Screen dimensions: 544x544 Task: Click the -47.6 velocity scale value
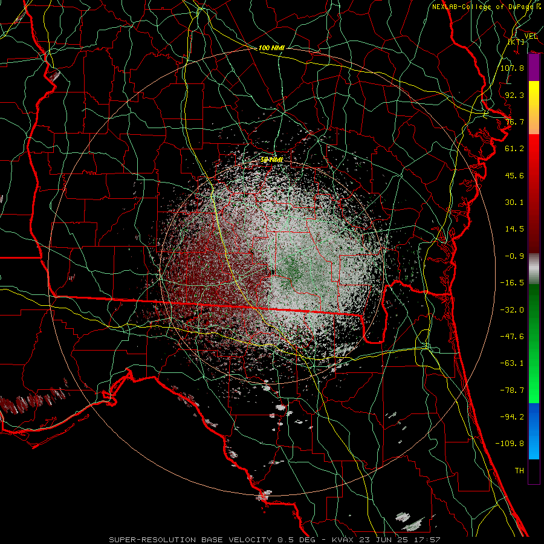[512, 337]
